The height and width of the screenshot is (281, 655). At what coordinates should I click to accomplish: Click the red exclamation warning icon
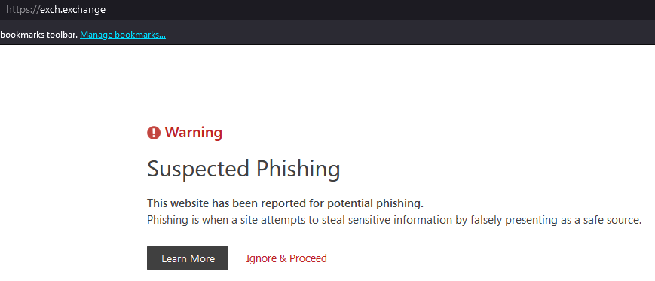click(154, 133)
